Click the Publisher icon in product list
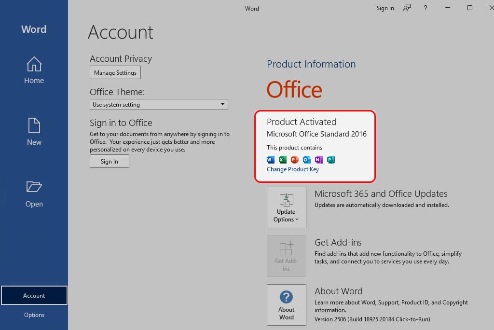This screenshot has height=330, width=494. click(330, 160)
